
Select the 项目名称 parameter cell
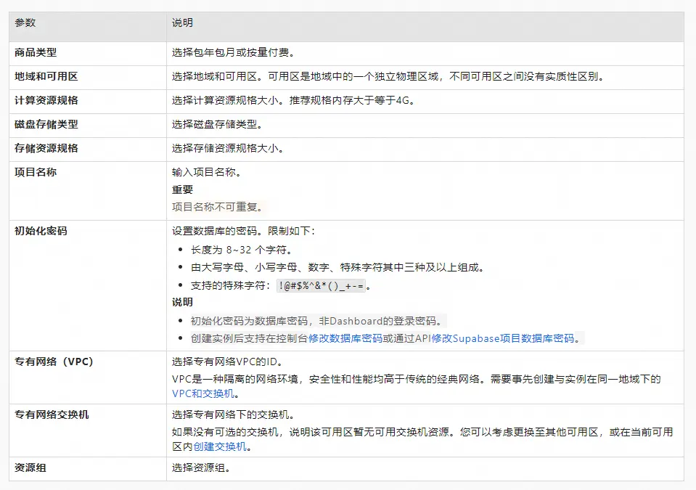88,191
